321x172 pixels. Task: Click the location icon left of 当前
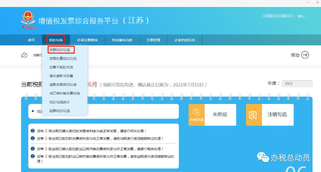(x=24, y=55)
